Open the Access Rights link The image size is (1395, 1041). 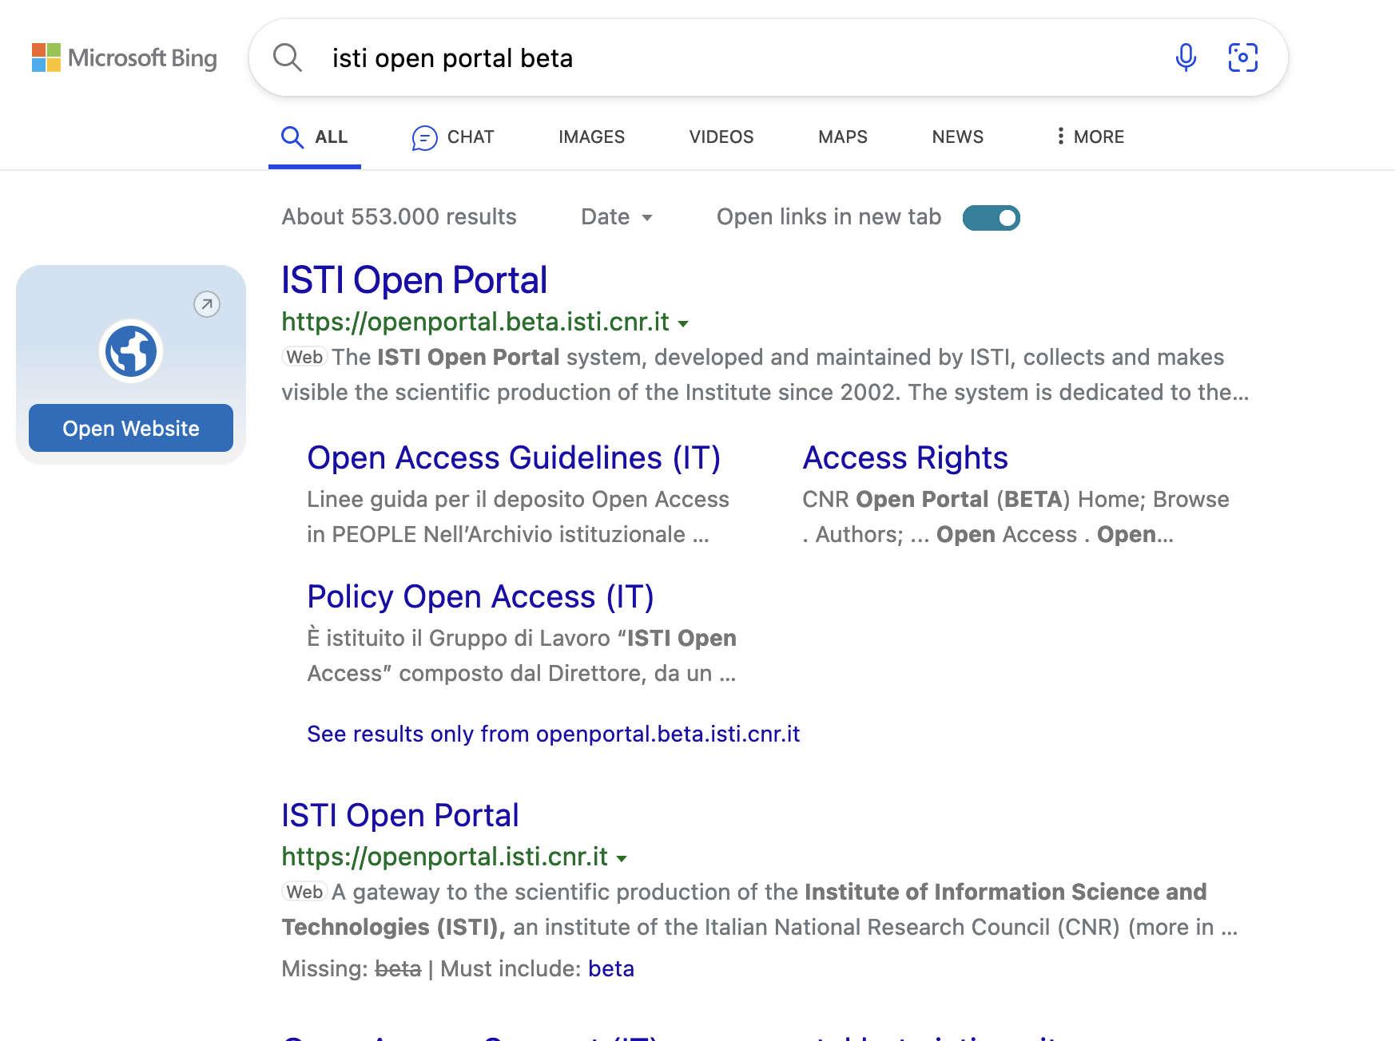(905, 457)
